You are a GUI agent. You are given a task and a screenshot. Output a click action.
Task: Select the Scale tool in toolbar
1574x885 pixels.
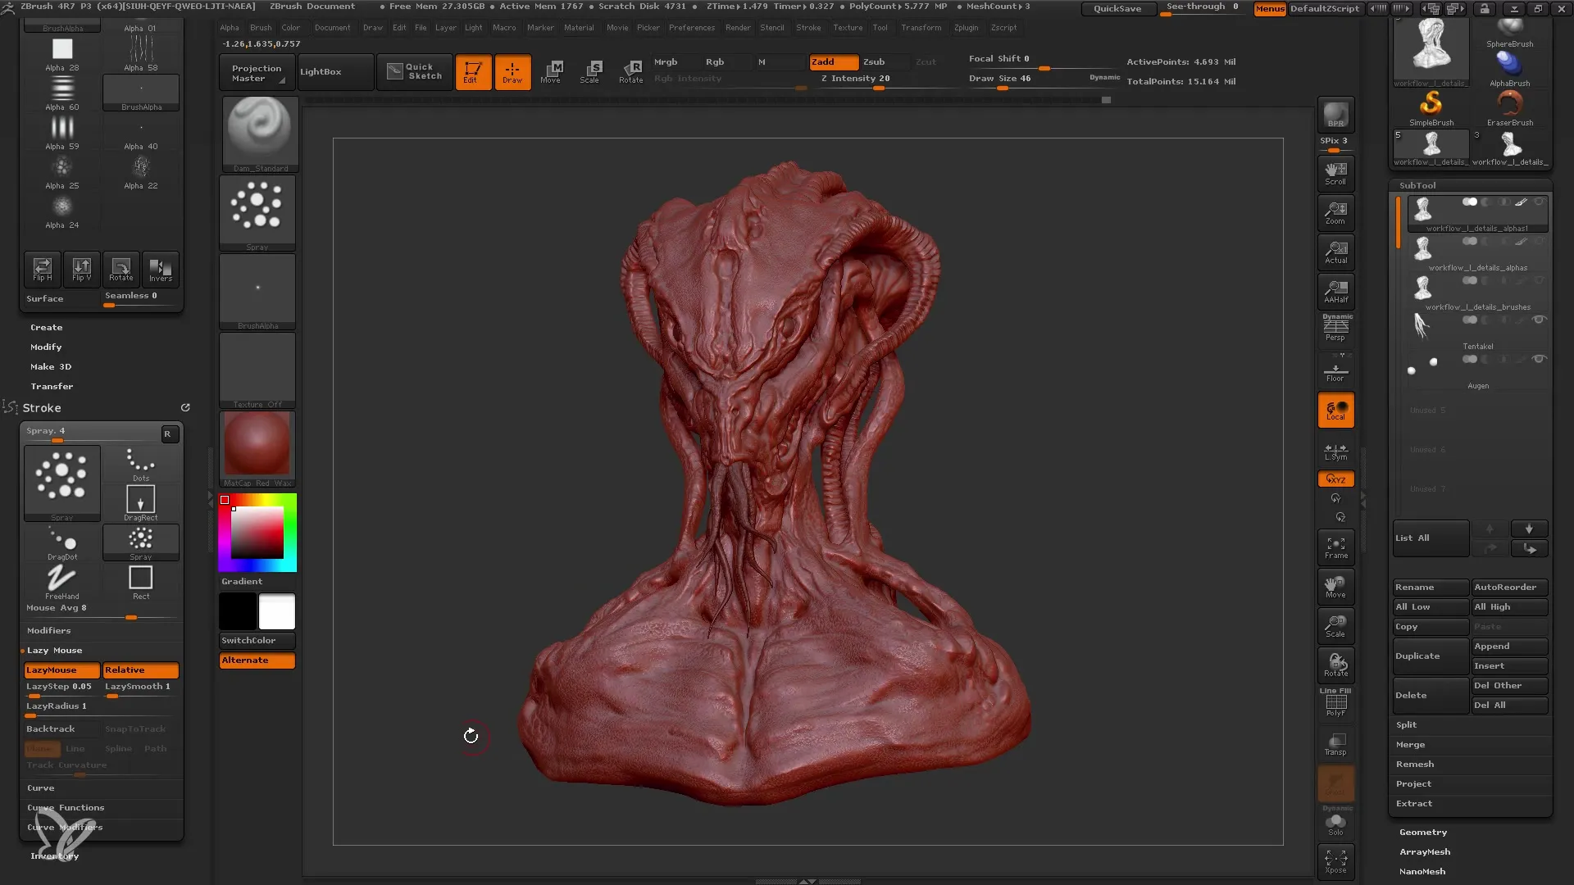pyautogui.click(x=590, y=70)
